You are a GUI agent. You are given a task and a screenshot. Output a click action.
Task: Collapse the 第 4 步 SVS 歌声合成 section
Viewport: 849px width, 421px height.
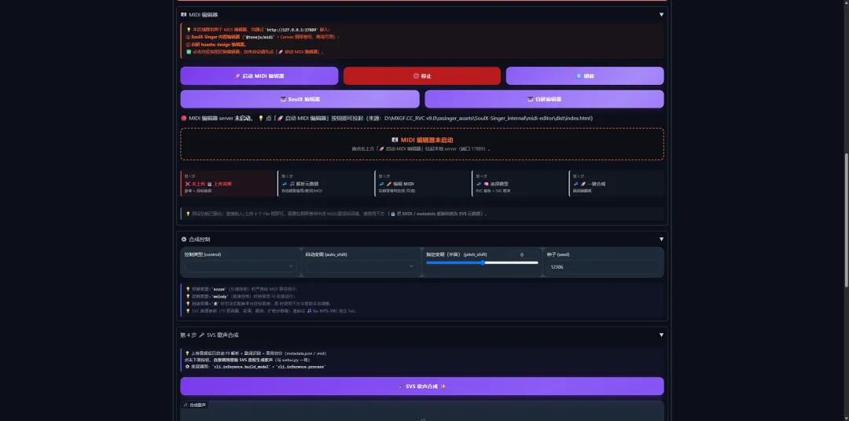click(x=661, y=335)
